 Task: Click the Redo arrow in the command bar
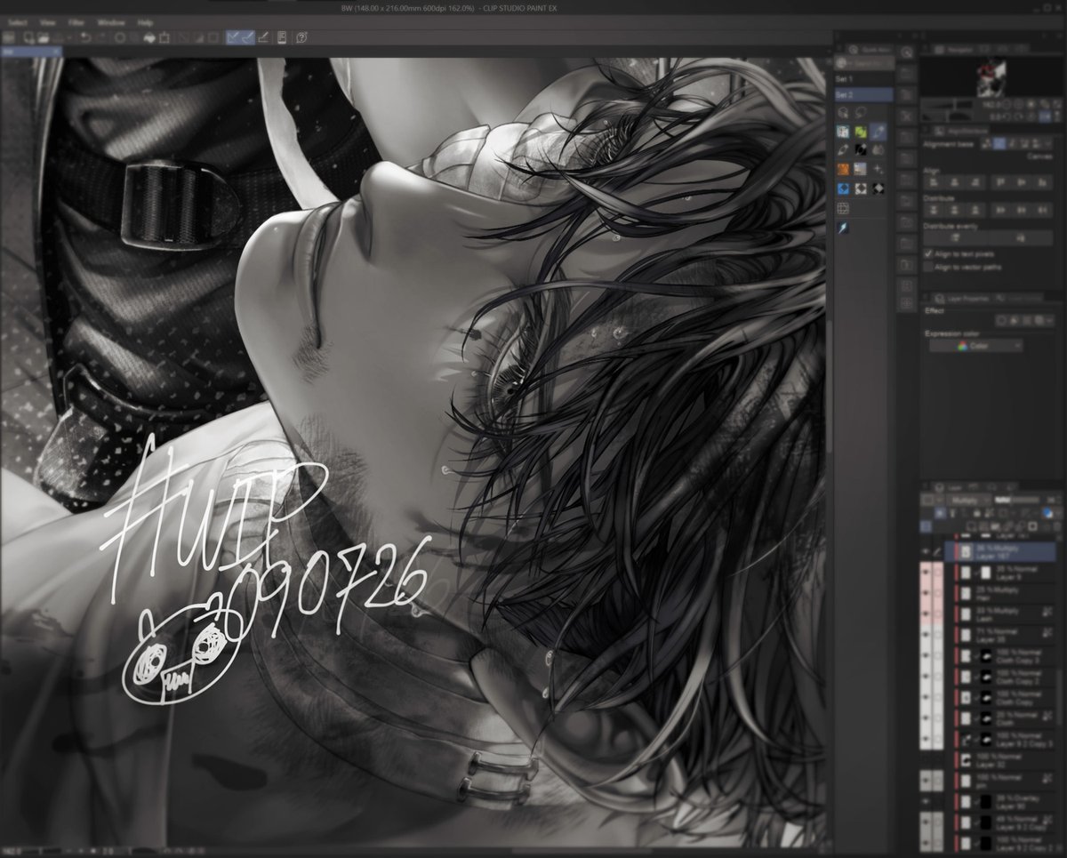pyautogui.click(x=101, y=38)
